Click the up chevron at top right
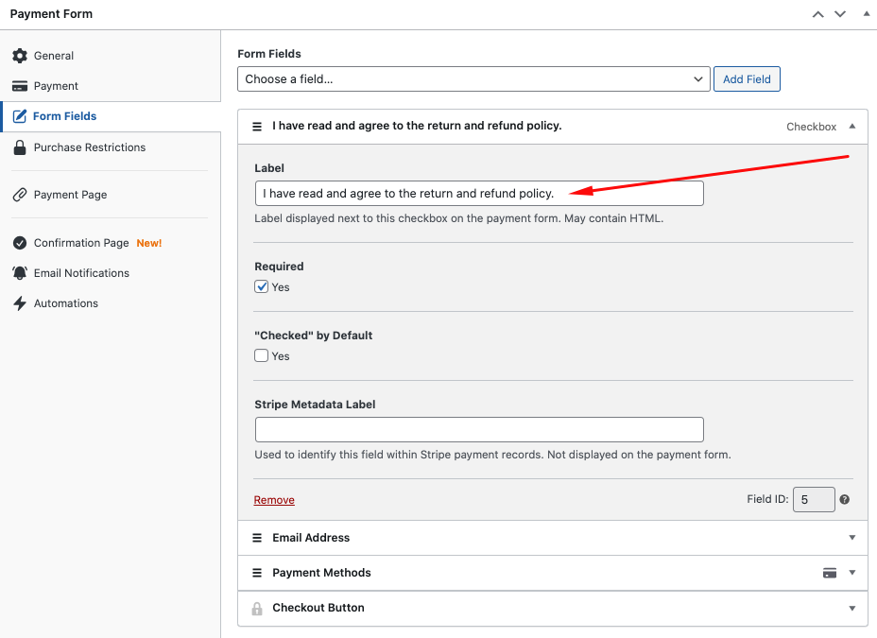This screenshot has height=638, width=877. coord(817,13)
